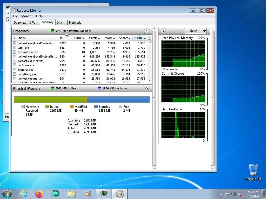The width and height of the screenshot is (266, 199).
Task: Click graphs pane scrollbar up arrow
Action: pos(212,29)
